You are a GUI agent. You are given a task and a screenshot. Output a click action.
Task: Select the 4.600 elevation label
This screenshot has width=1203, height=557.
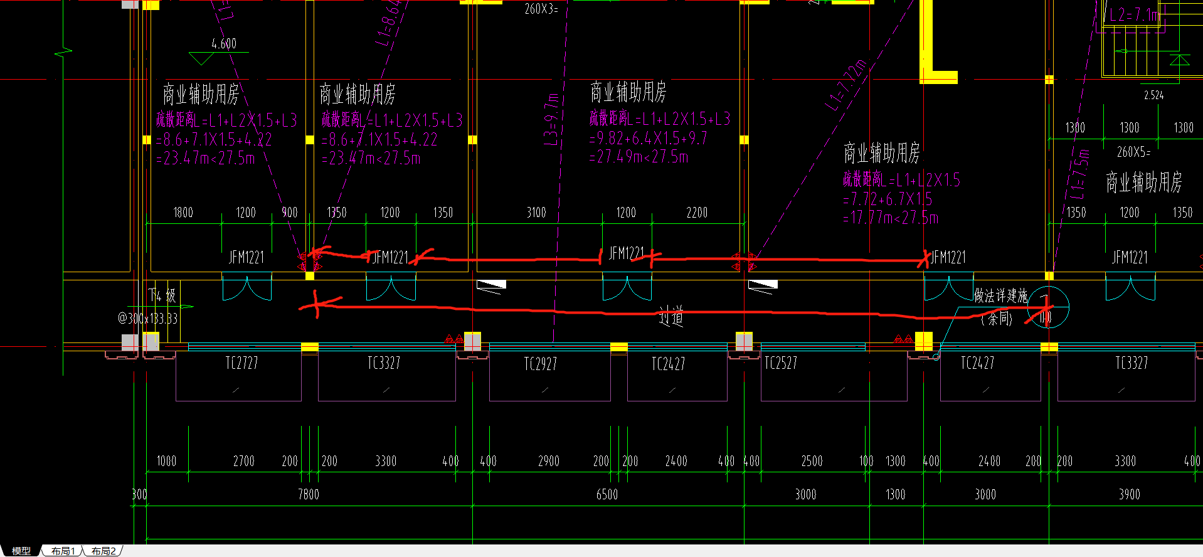pyautogui.click(x=224, y=44)
